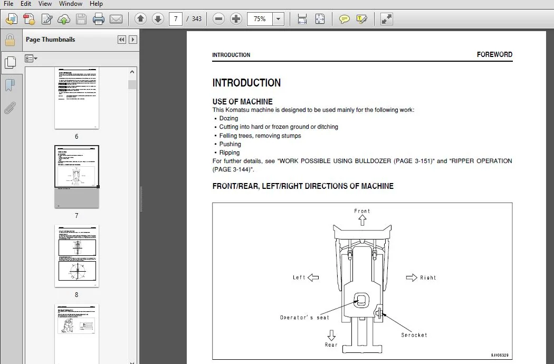Click the Dozing bullet item
This screenshot has width=554, height=364.
point(228,118)
